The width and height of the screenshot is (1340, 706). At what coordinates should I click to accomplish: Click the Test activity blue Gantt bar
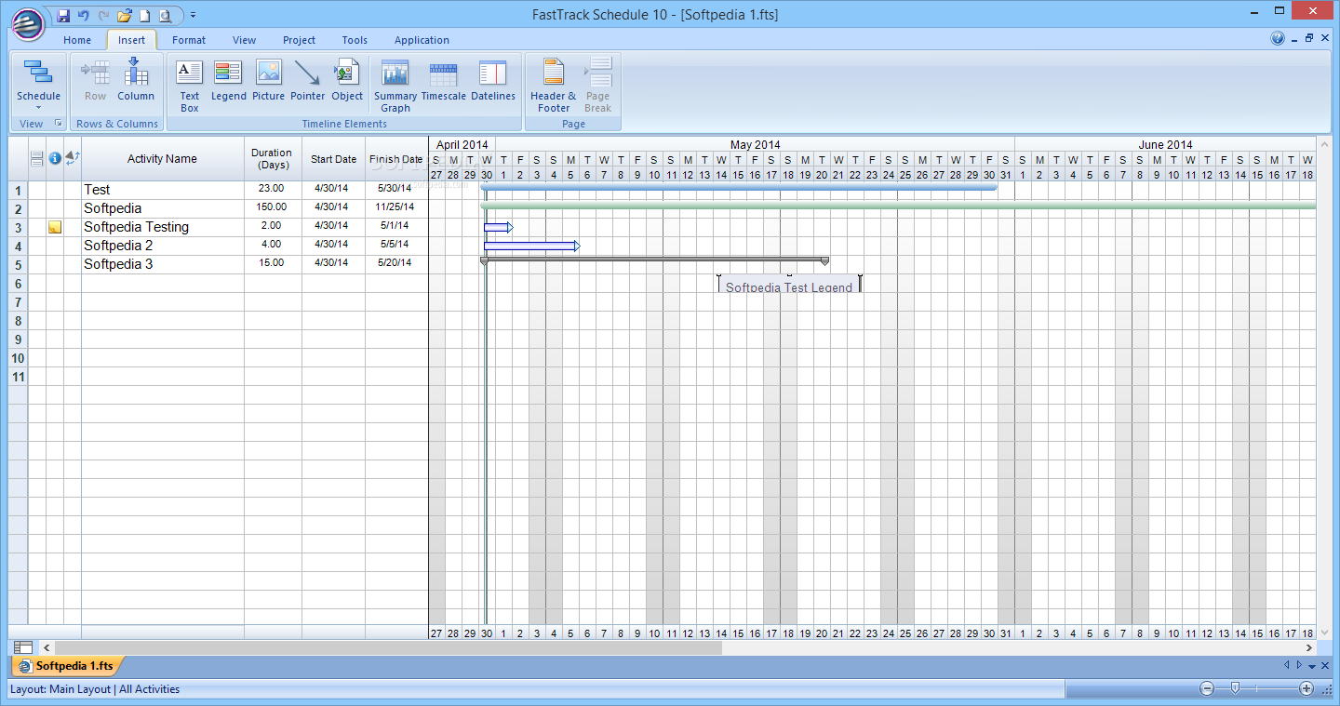pyautogui.click(x=739, y=187)
